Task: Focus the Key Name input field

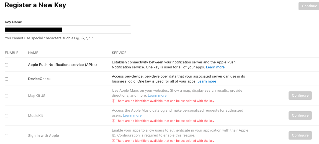Action: click(x=68, y=30)
